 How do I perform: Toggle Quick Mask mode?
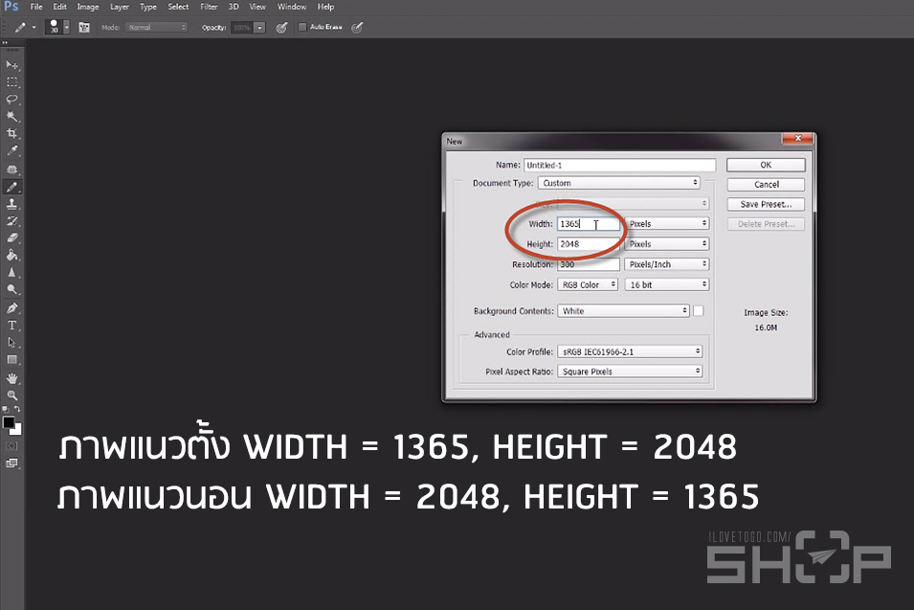point(11,446)
